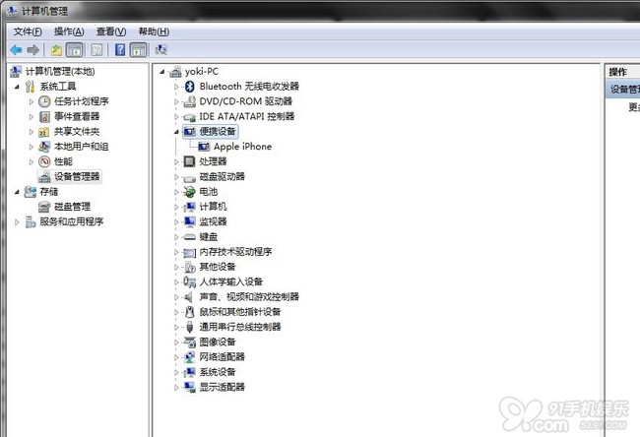Open the 操作(A) menu
The width and height of the screenshot is (640, 437).
pos(69,31)
